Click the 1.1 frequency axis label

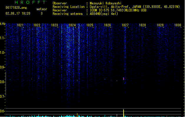(x=2, y=38)
